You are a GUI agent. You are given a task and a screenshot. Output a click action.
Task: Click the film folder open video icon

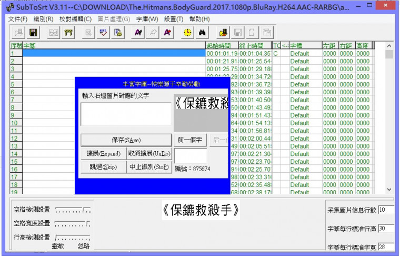click(223, 33)
